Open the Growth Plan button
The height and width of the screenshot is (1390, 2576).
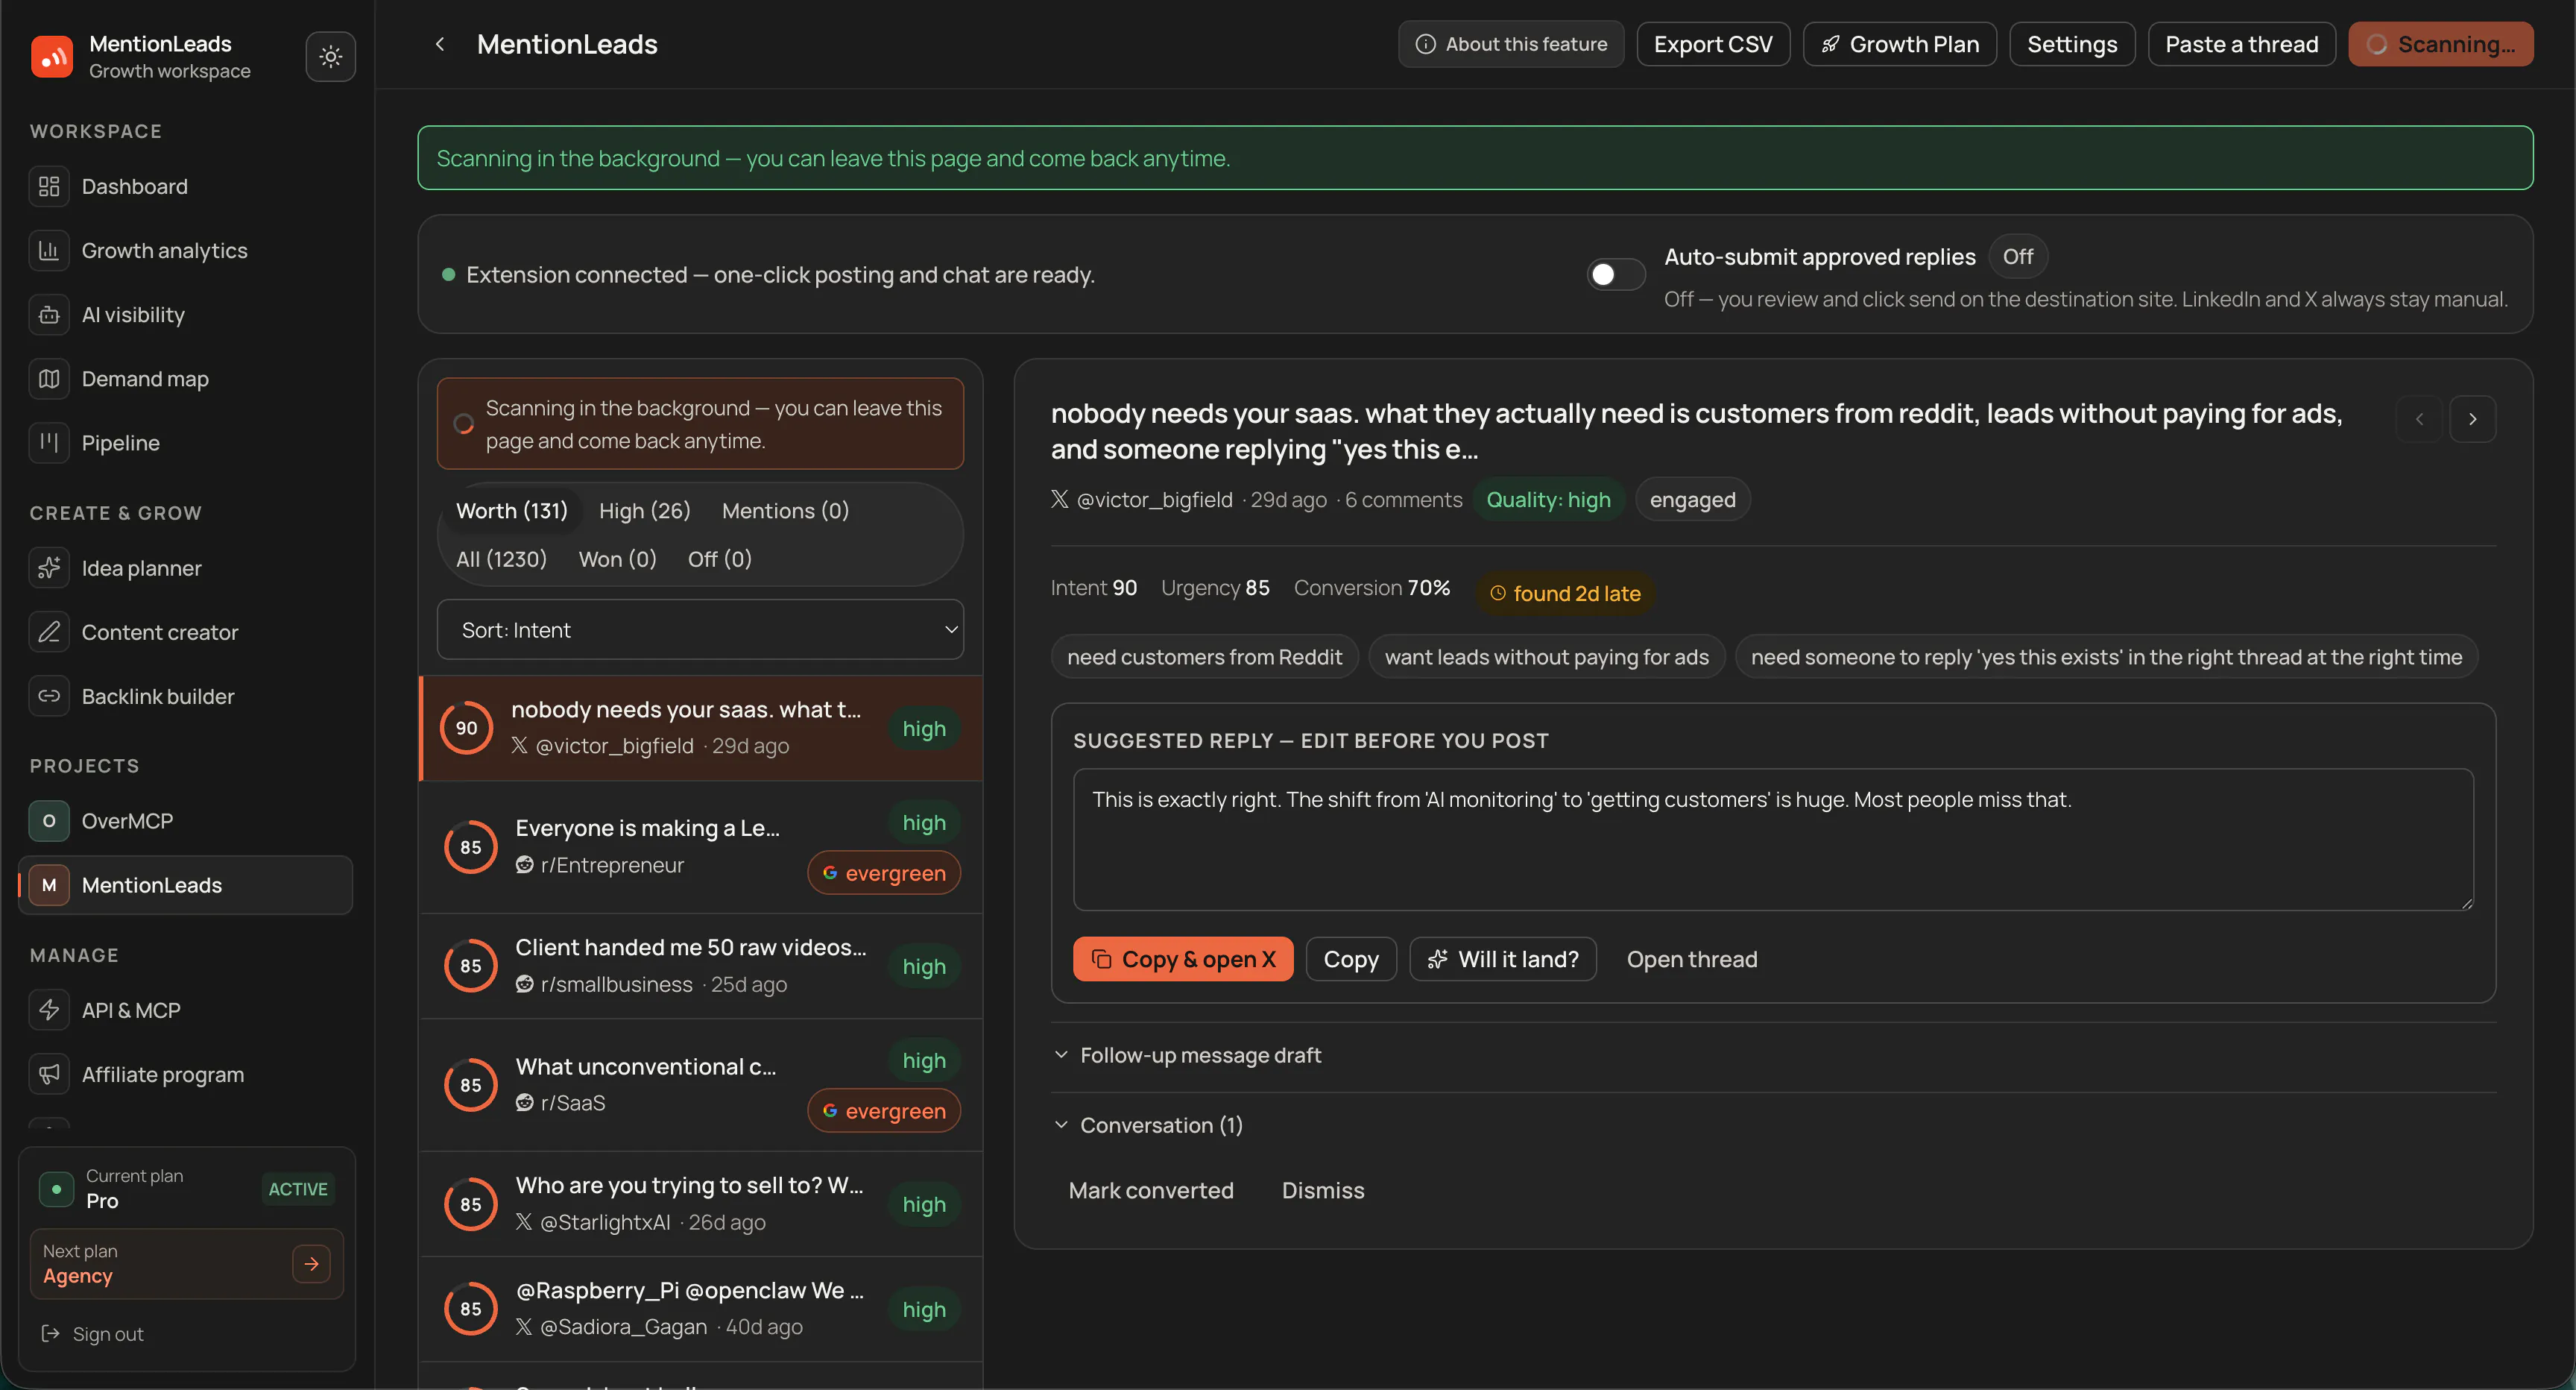pyautogui.click(x=1899, y=44)
